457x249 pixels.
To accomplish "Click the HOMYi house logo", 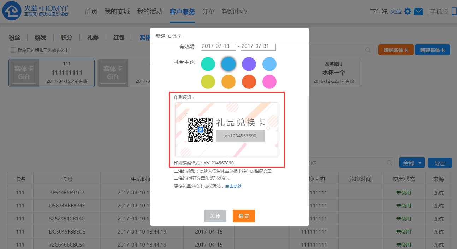I will pos(12,11).
